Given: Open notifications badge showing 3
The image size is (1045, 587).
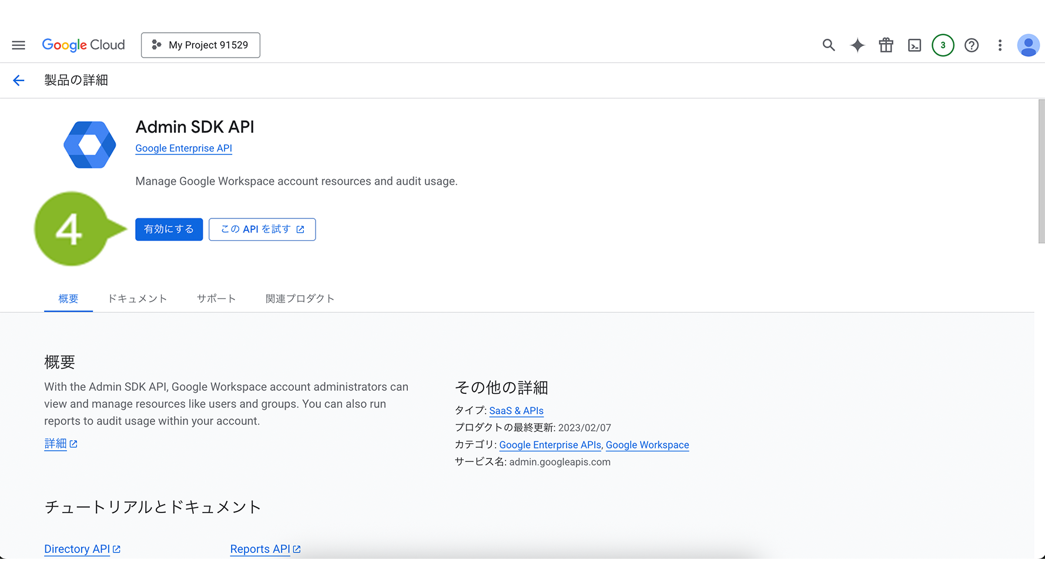Looking at the screenshot, I should [943, 45].
